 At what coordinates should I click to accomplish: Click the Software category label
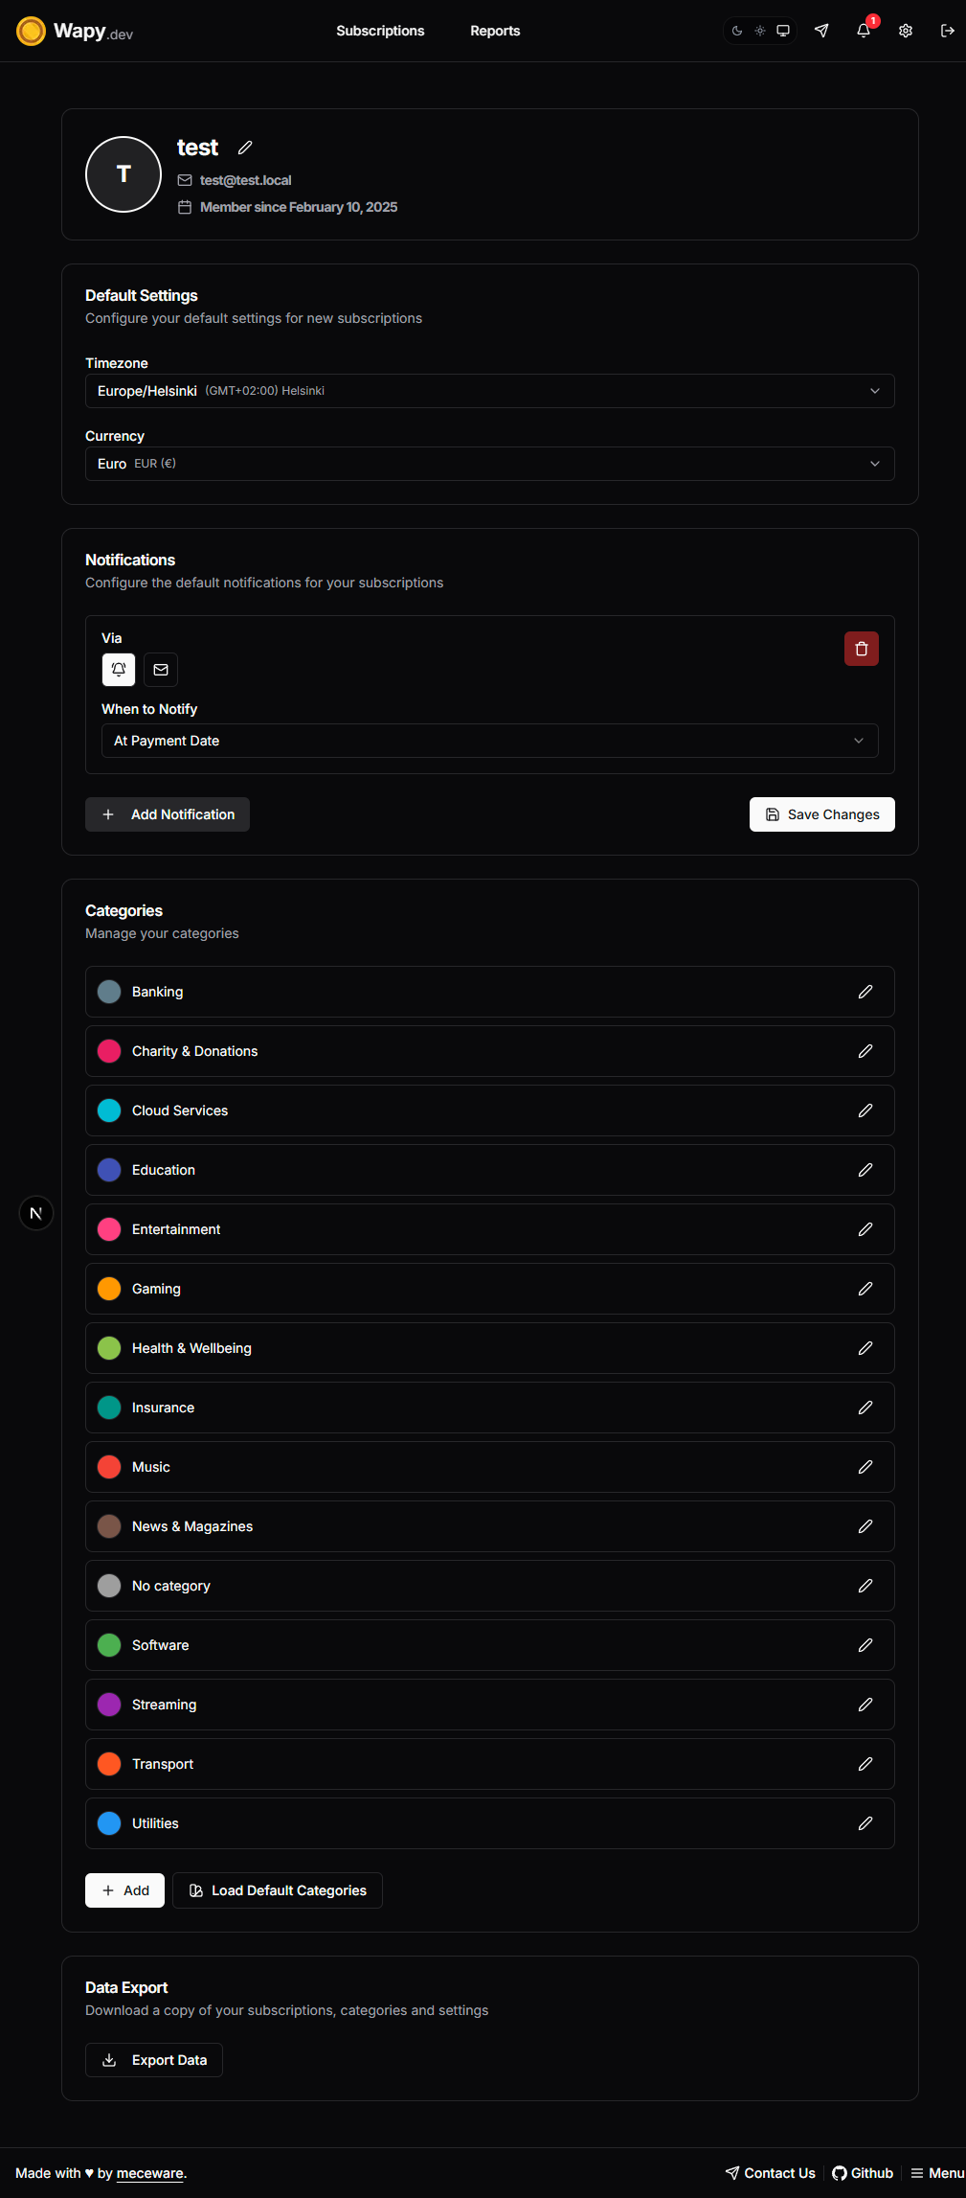(x=161, y=1645)
